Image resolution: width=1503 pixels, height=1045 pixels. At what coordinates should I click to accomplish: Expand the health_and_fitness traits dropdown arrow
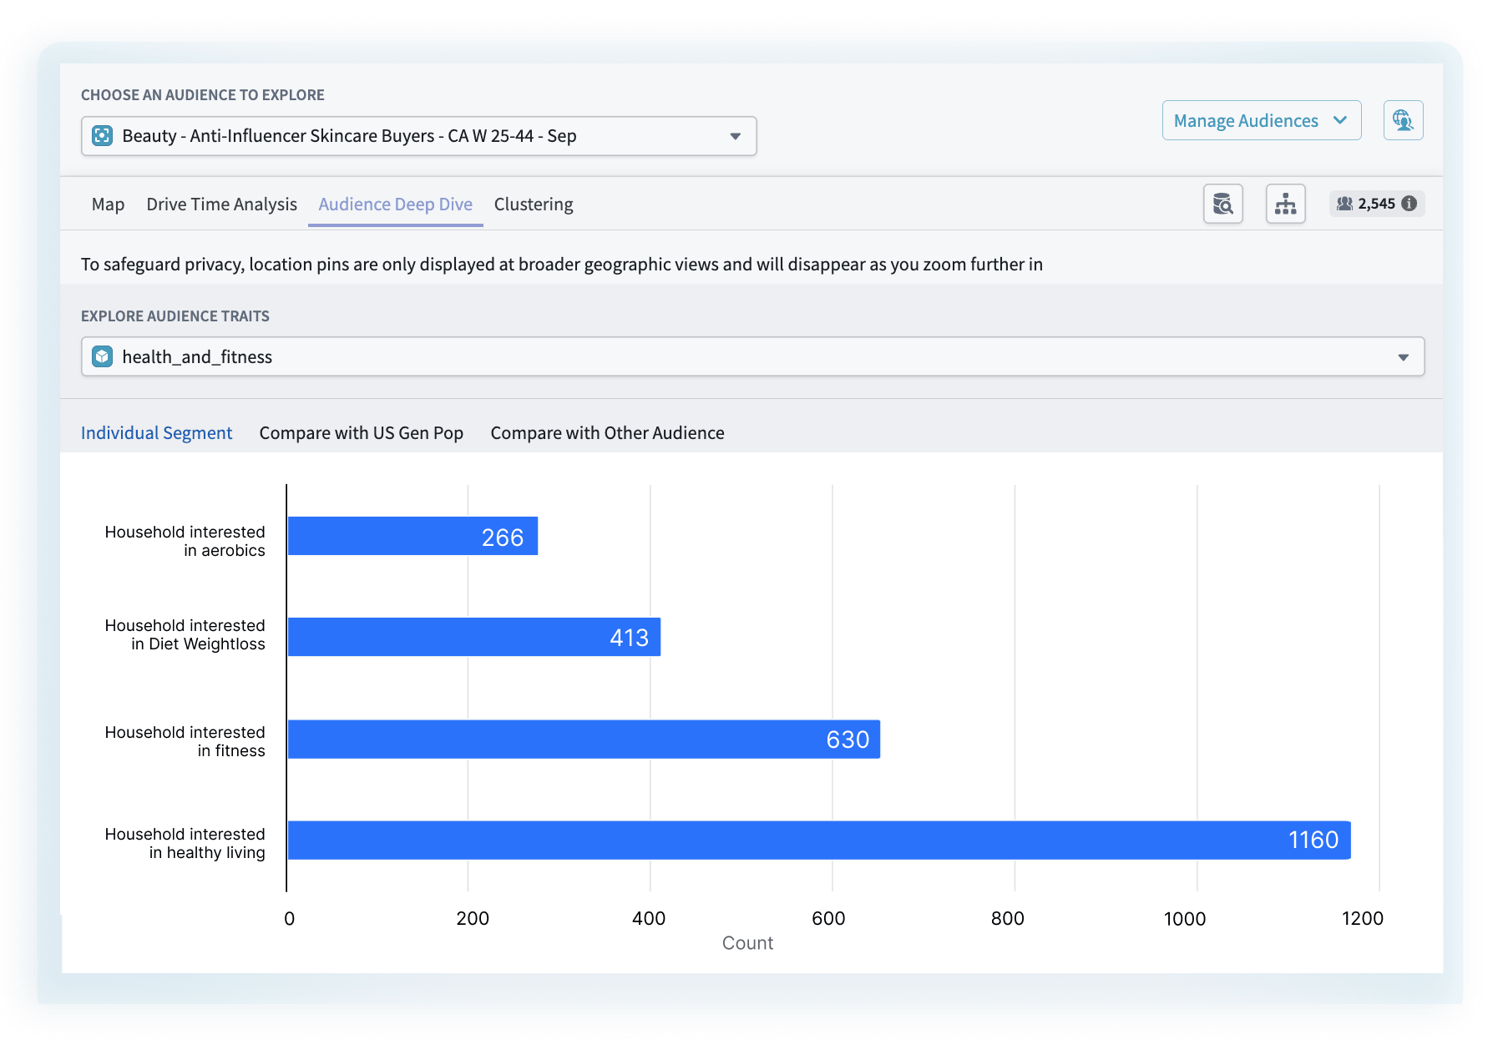tap(1403, 357)
